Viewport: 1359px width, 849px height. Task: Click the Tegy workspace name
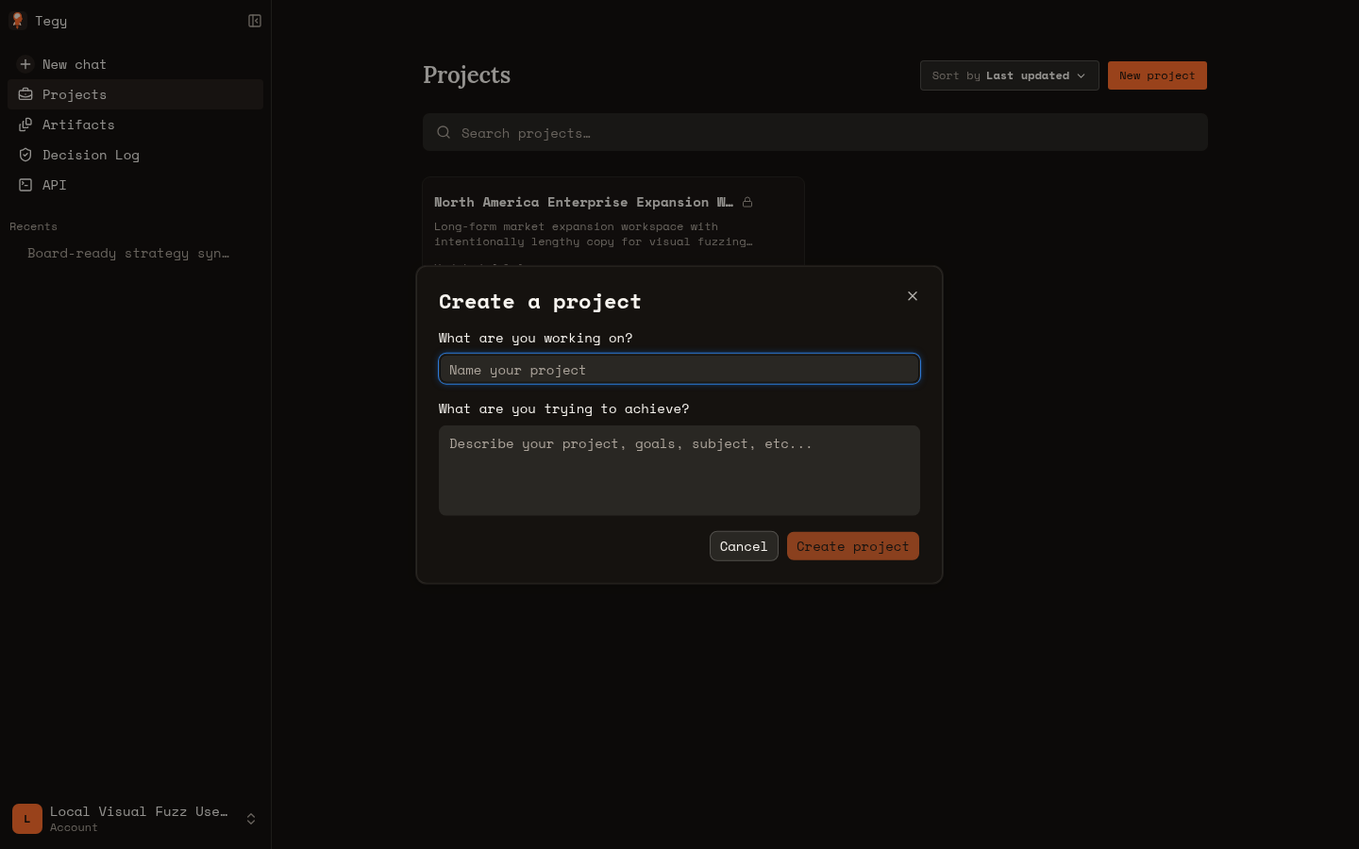pyautogui.click(x=51, y=21)
